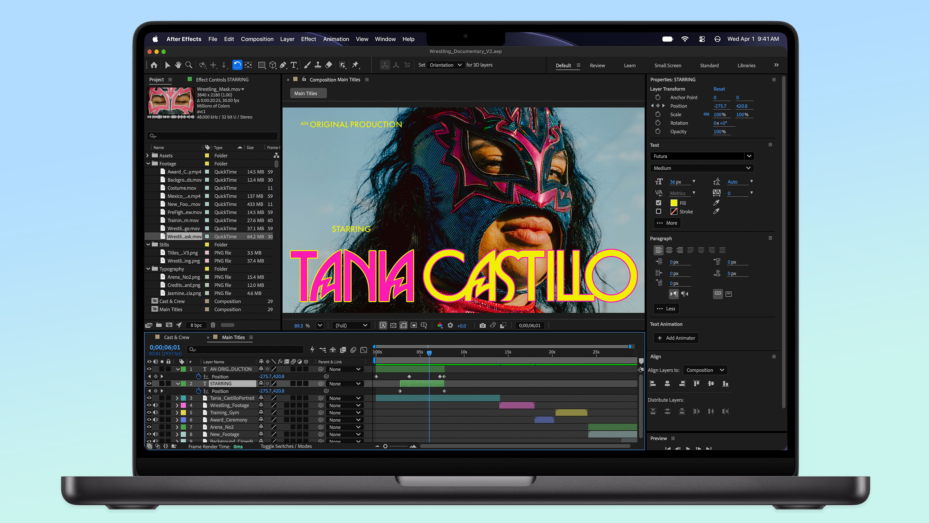
Task: Enable the Stroke checkbox
Action: [x=659, y=211]
